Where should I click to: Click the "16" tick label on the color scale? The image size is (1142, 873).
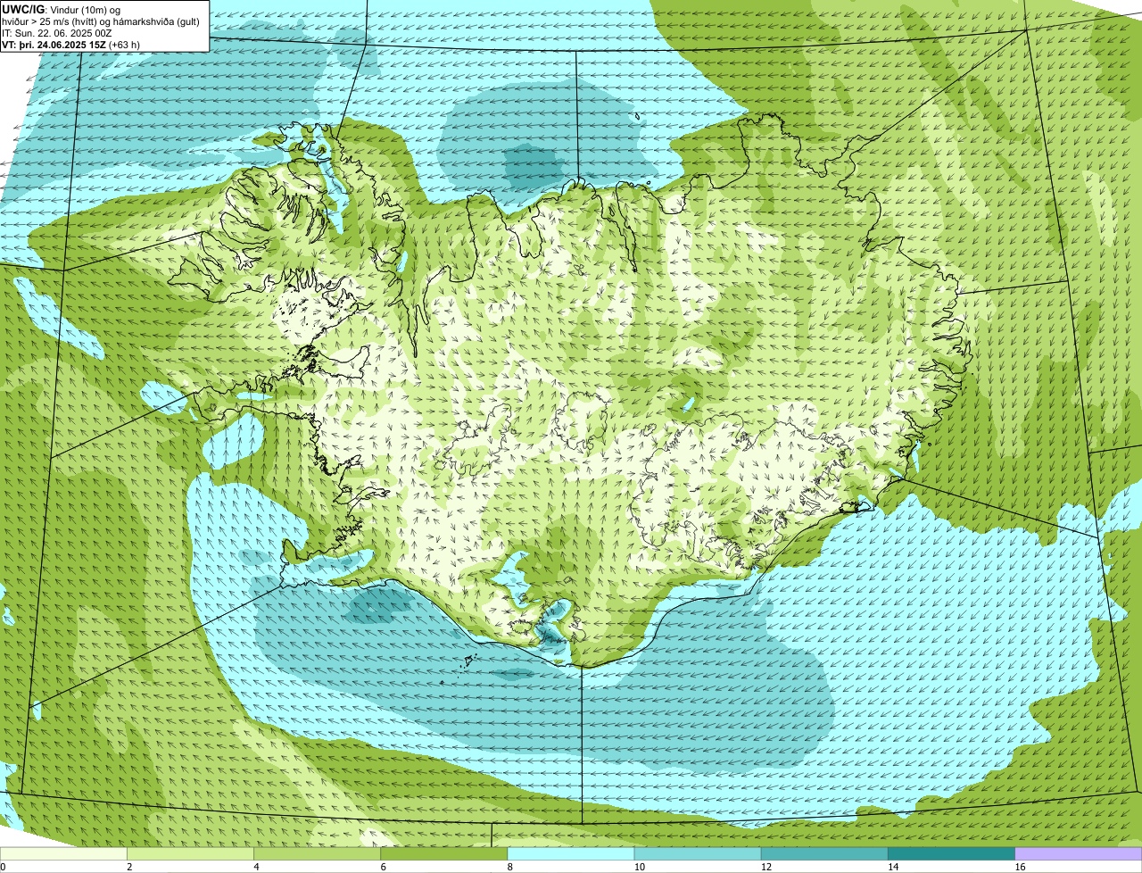pyautogui.click(x=1019, y=867)
